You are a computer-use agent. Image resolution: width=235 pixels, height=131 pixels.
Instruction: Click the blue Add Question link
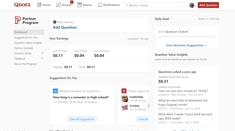(x=65, y=27)
